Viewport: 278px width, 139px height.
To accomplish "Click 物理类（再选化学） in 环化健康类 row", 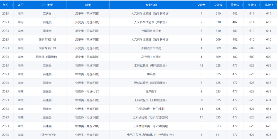I will pyautogui.click(x=88, y=126).
